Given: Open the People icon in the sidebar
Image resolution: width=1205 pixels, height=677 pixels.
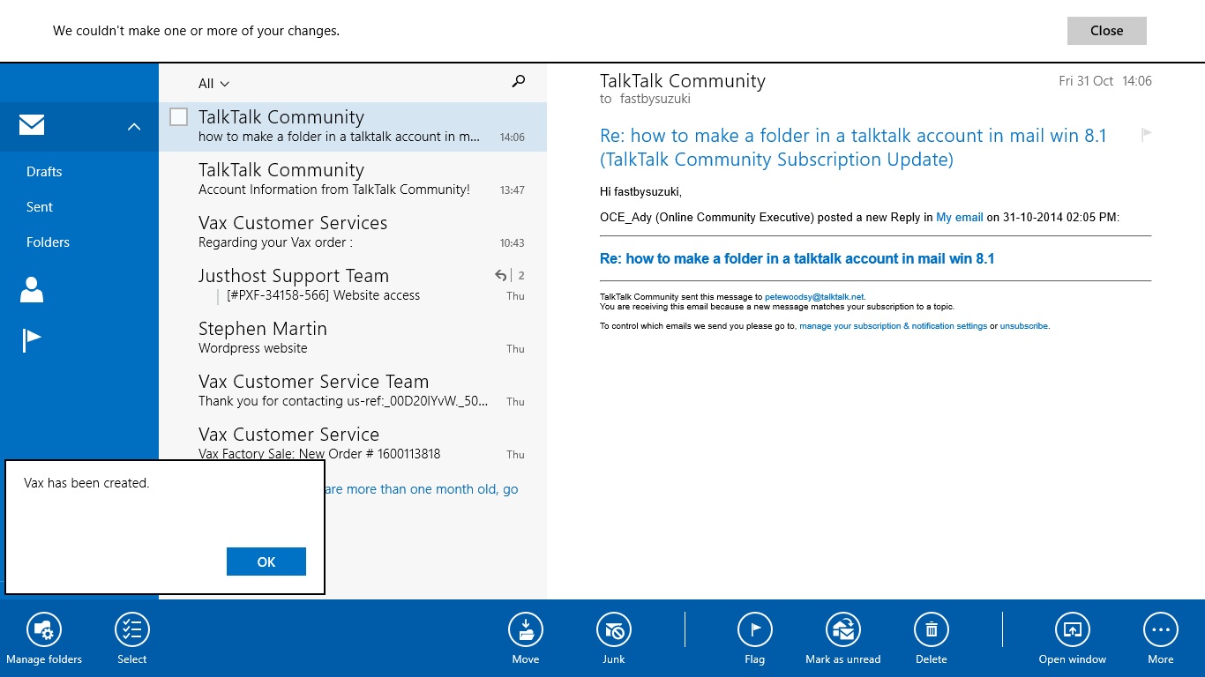Looking at the screenshot, I should pyautogui.click(x=32, y=289).
